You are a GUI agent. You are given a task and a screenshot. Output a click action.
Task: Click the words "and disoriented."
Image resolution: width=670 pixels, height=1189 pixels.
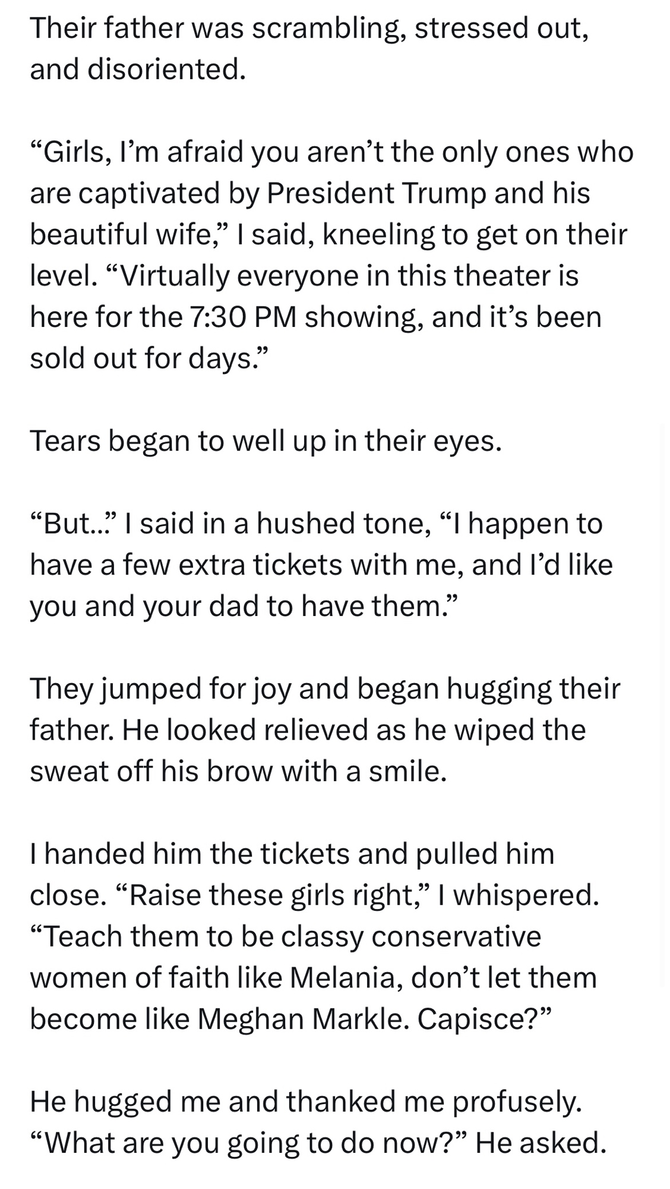pos(138,70)
